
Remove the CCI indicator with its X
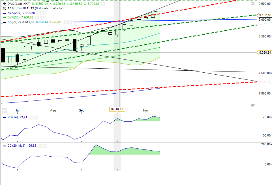click(45, 146)
